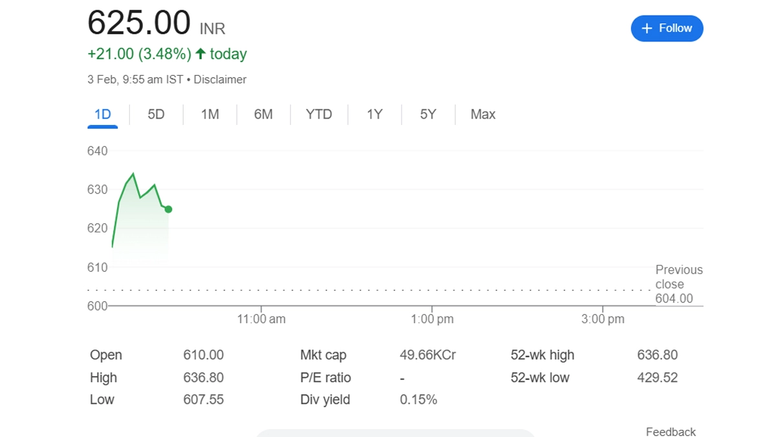
Task: Click the chart peak near 634
Action: point(133,174)
